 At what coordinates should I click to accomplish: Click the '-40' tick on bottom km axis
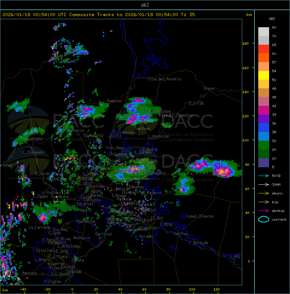(23, 289)
